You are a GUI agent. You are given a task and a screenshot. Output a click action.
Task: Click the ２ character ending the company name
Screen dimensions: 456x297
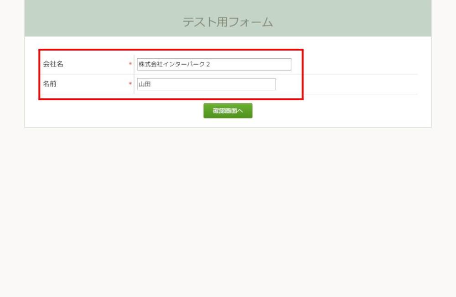[208, 64]
